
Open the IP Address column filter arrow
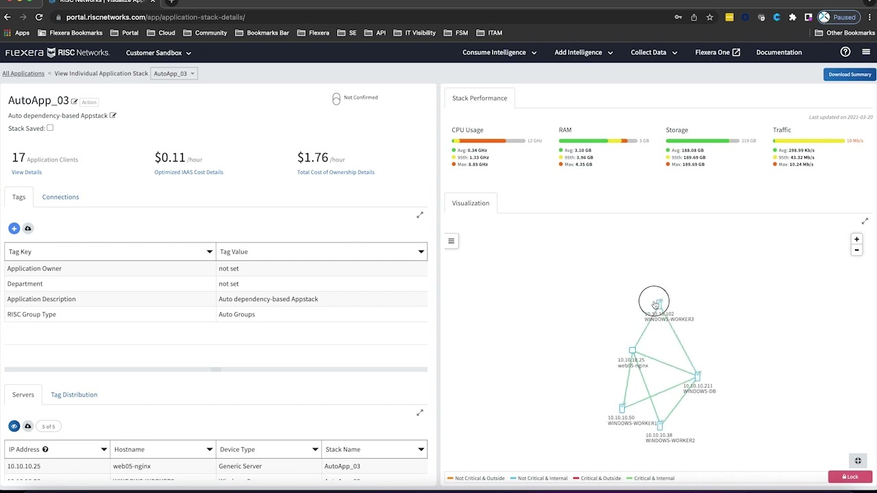coord(104,450)
